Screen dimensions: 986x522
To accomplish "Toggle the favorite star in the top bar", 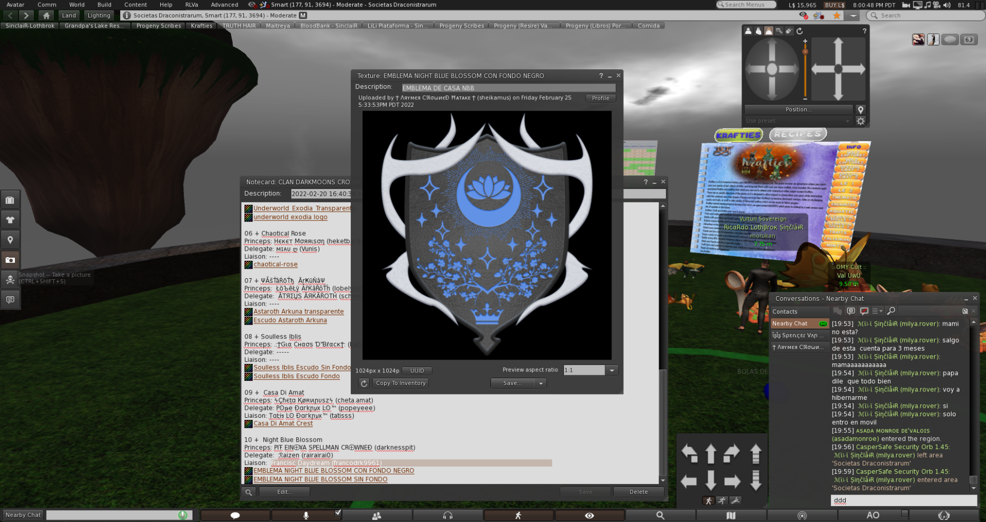I will (x=836, y=16).
